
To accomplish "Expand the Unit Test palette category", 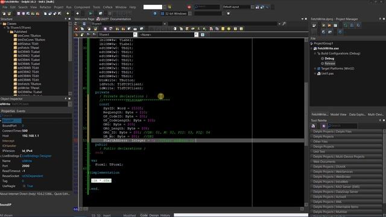I will [346, 151].
